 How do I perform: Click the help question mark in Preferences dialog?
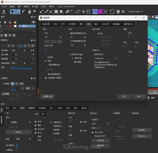[x=136, y=18]
